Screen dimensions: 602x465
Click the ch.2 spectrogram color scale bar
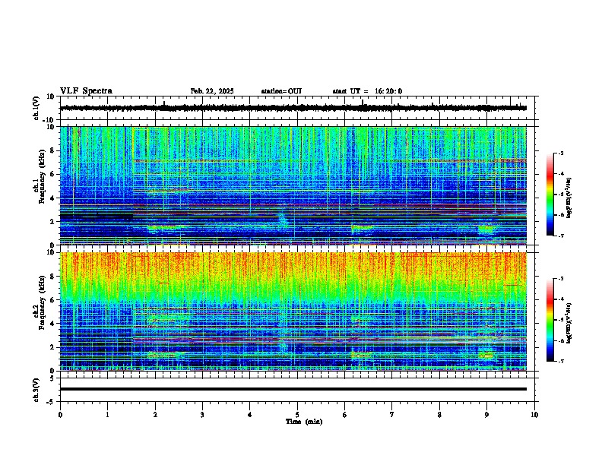coord(550,320)
